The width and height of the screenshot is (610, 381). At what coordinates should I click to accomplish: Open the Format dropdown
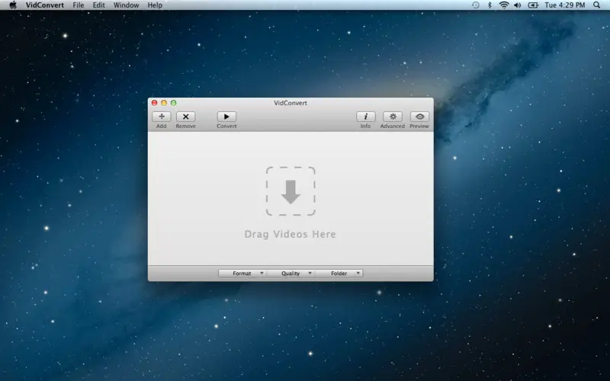(242, 274)
